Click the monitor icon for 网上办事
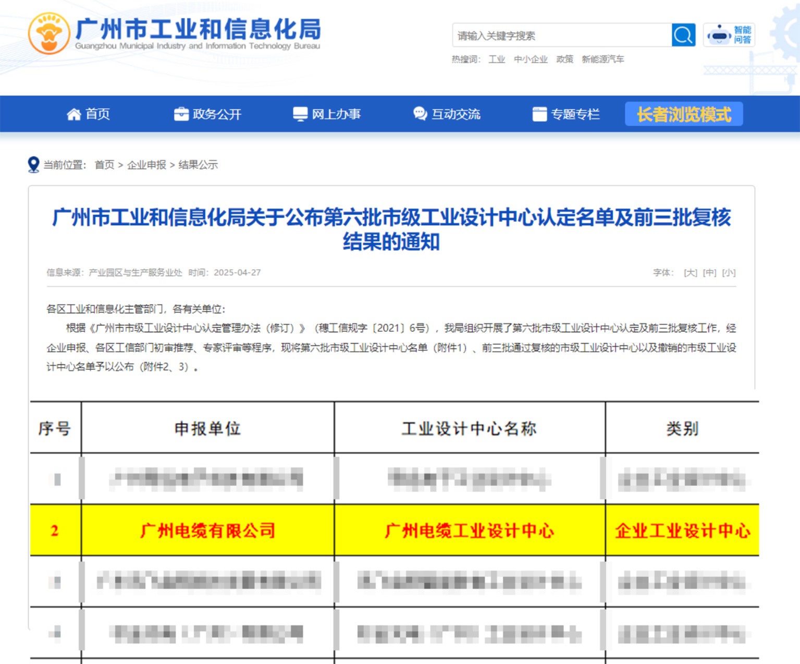Image resolution: width=800 pixels, height=664 pixels. pyautogui.click(x=300, y=114)
